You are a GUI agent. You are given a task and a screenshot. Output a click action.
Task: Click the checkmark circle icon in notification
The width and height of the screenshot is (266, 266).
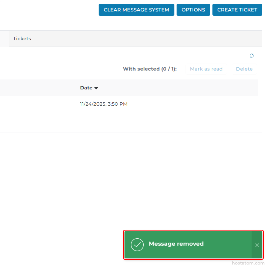[137, 245]
